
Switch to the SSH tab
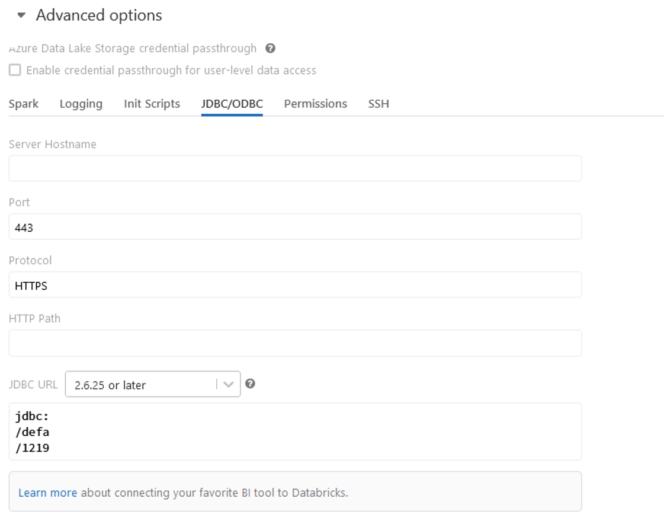pos(378,104)
